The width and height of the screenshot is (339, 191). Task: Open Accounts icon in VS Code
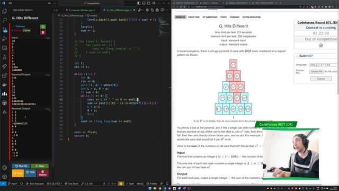[x=5, y=168]
